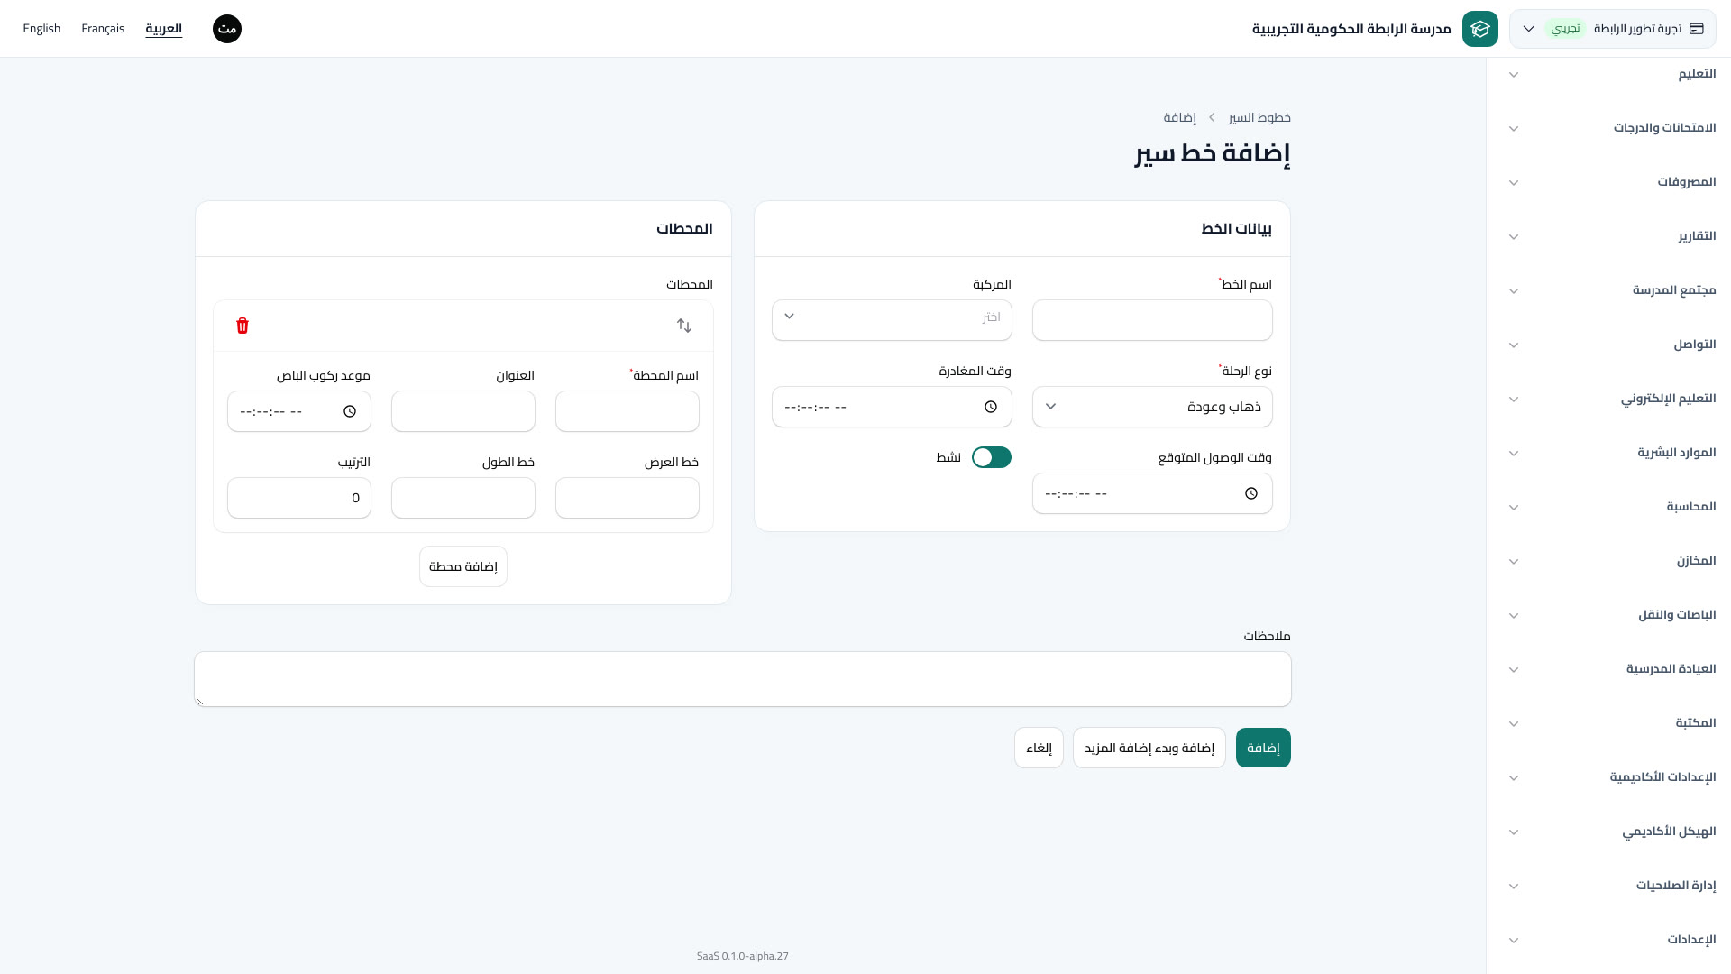Focus the اسم المحطة input field
This screenshot has height=974, width=1731.
(x=627, y=411)
